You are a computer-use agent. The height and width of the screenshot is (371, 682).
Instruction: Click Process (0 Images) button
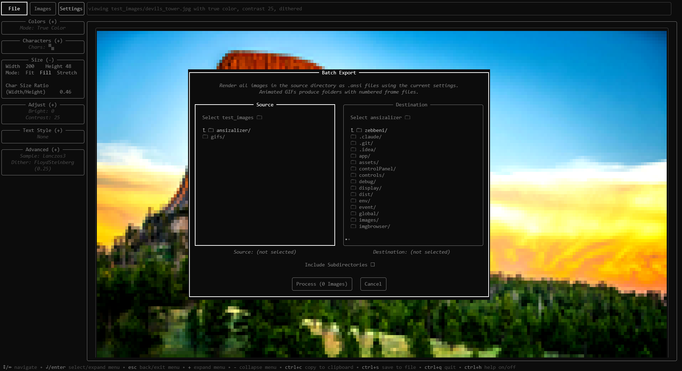coord(322,284)
